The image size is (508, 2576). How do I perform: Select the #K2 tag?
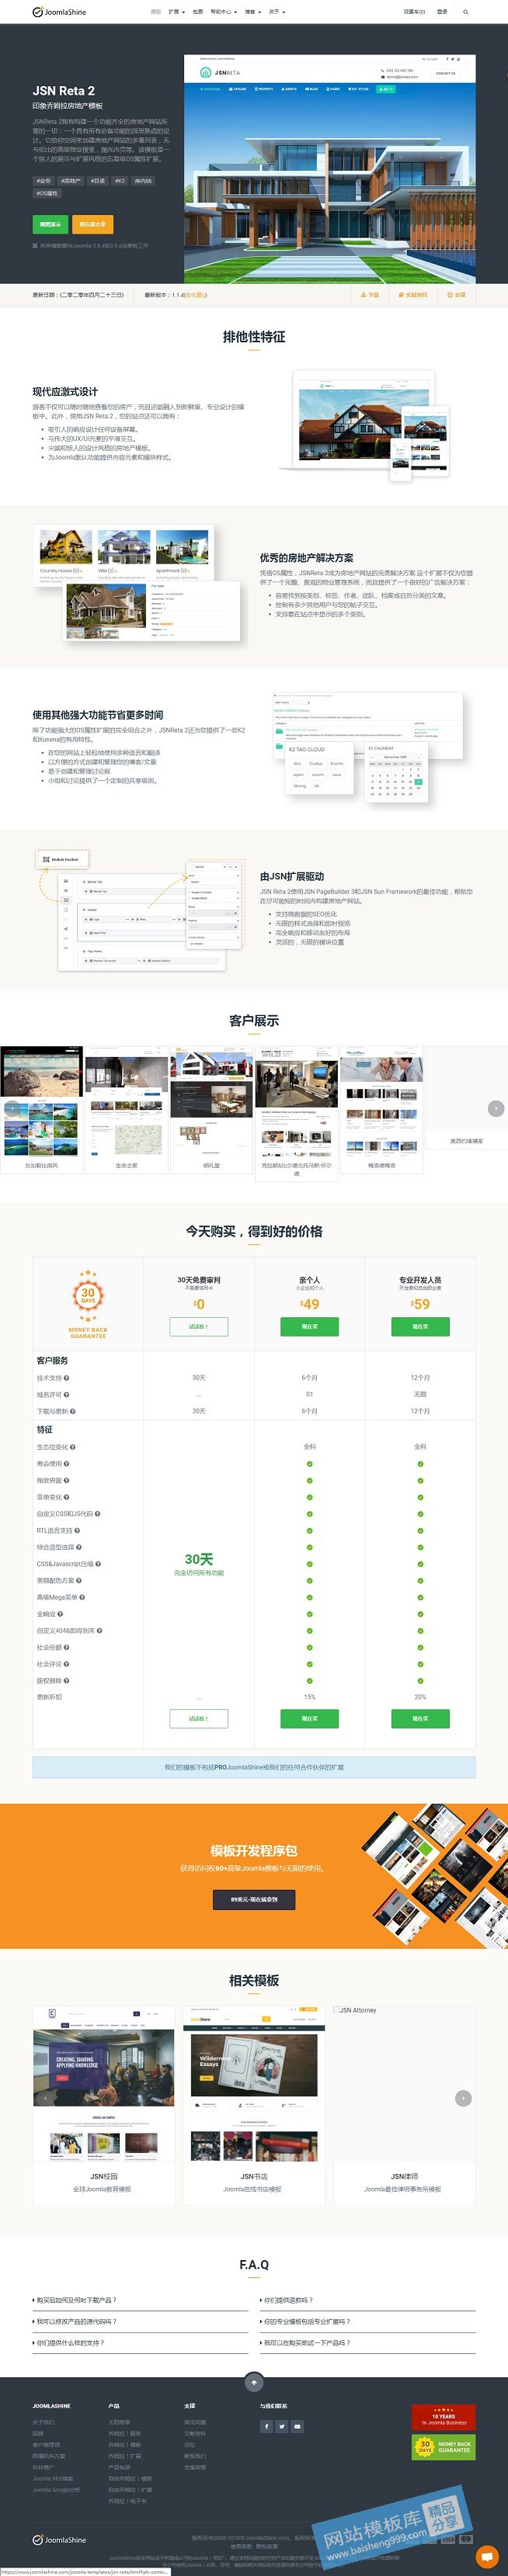pyautogui.click(x=120, y=181)
